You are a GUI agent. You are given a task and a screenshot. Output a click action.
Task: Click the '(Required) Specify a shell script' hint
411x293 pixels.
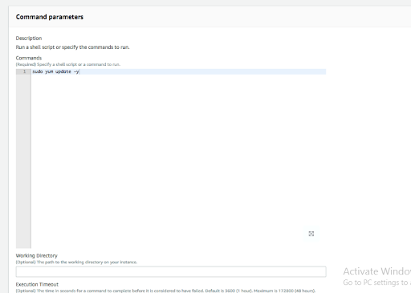pyautogui.click(x=68, y=64)
